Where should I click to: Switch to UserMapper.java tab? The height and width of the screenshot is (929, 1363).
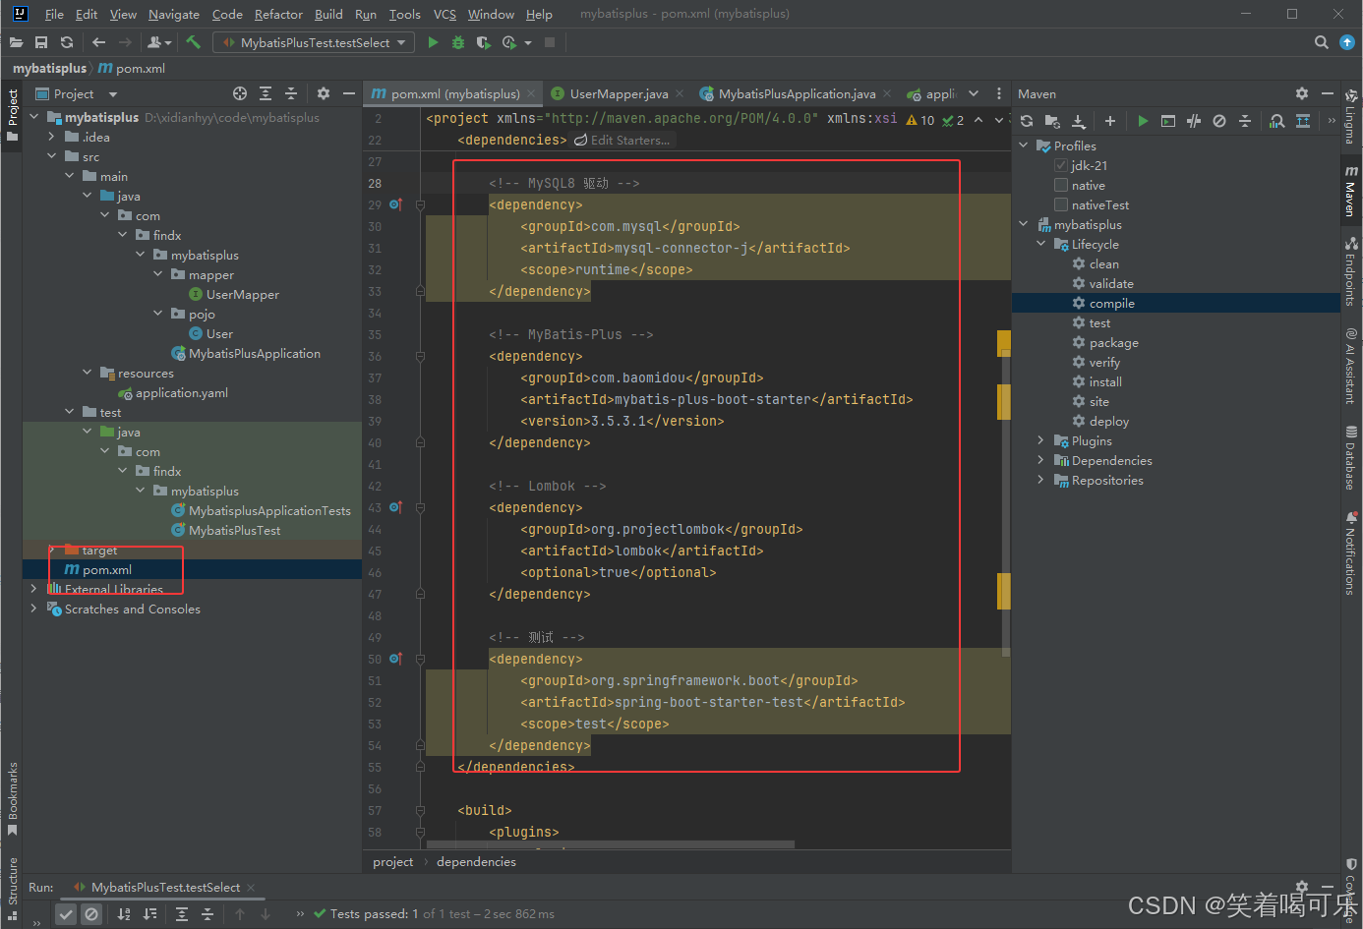tap(619, 93)
